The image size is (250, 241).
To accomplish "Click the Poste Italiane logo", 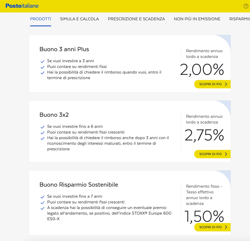I will pyautogui.click(x=22, y=6).
